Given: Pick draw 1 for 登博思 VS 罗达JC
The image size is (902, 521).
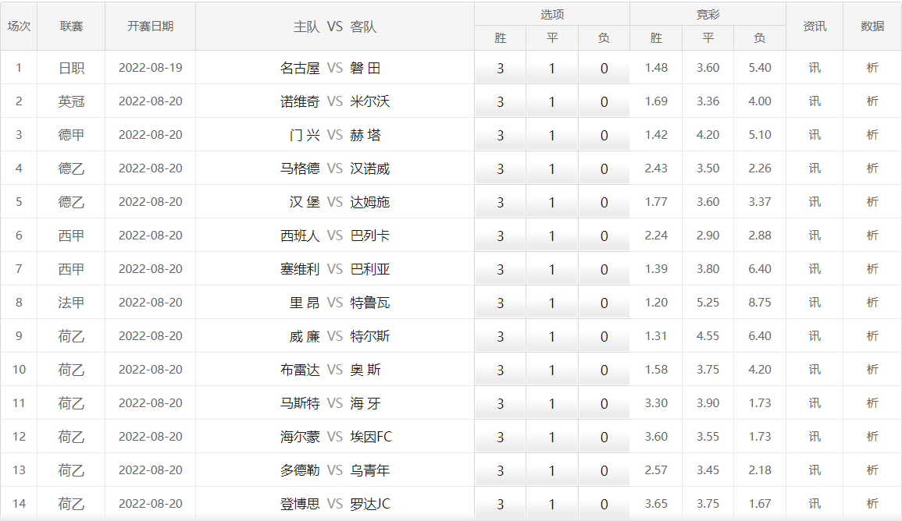Looking at the screenshot, I should [551, 504].
